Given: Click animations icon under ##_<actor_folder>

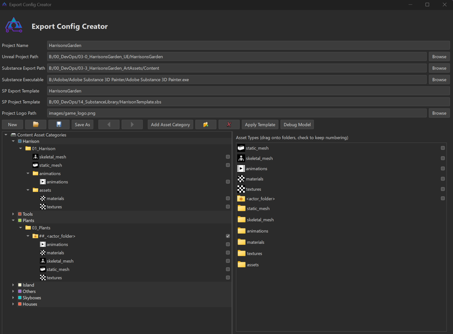Looking at the screenshot, I should (x=43, y=244).
